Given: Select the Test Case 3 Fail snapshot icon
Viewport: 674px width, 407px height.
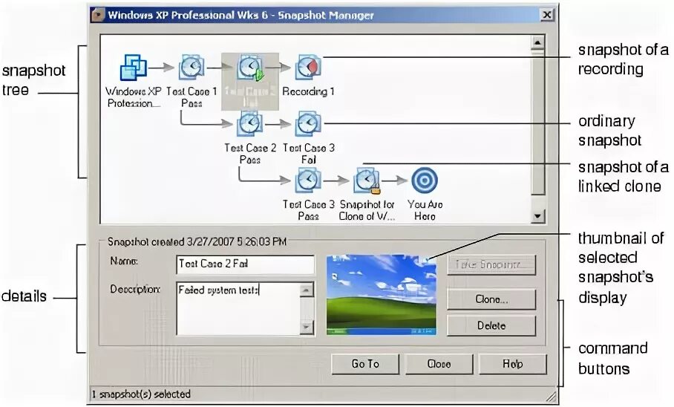Looking at the screenshot, I should [308, 124].
